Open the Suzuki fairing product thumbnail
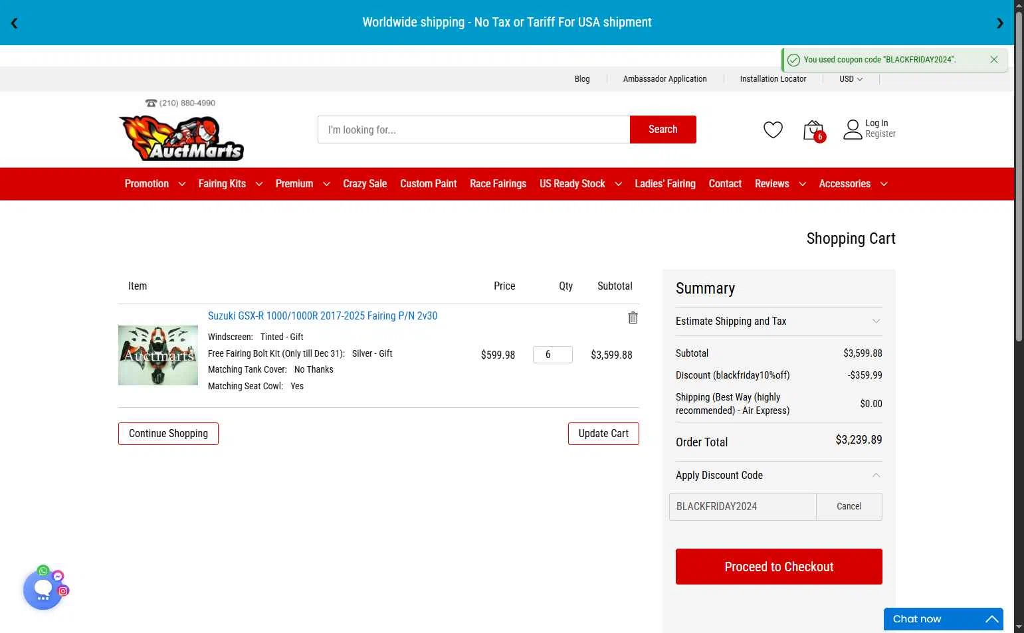 pos(158,355)
